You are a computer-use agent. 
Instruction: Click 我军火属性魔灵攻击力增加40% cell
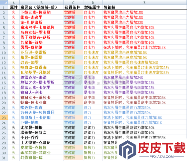(145, 43)
